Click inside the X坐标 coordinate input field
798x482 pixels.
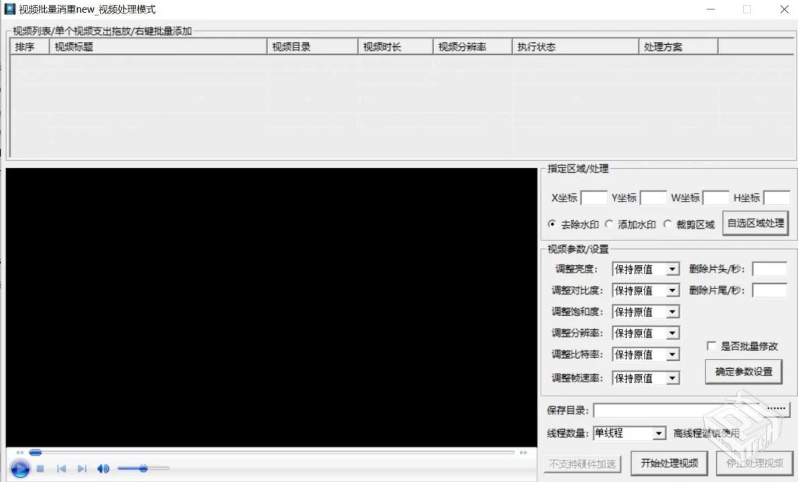[x=594, y=197]
